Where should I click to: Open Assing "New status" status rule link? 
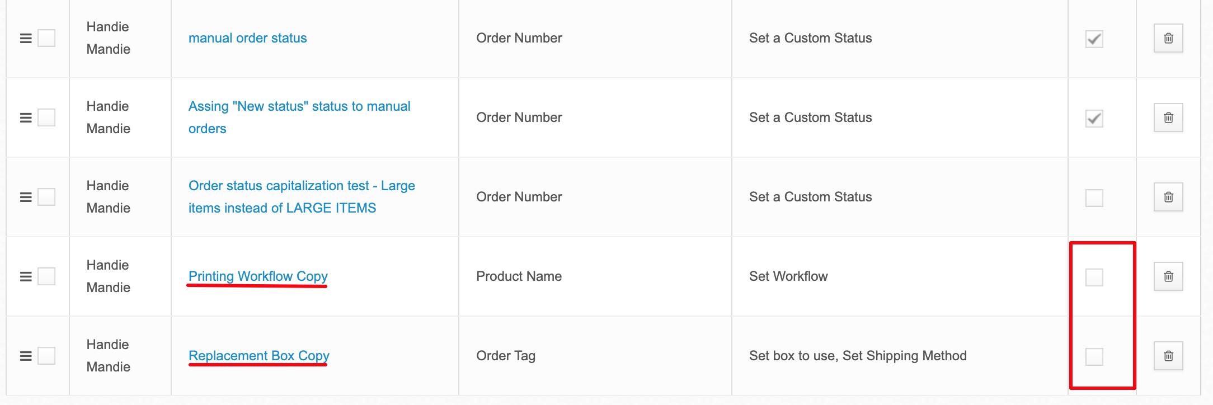(299, 117)
